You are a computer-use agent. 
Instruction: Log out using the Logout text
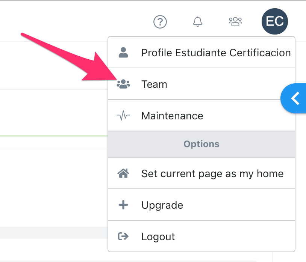[158, 236]
